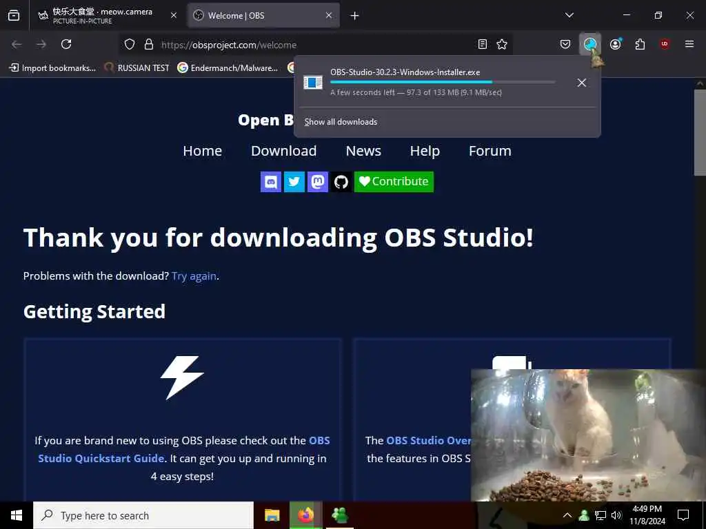The width and height of the screenshot is (706, 529).
Task: Open the OBS Discord link icon
Action: pos(270,182)
